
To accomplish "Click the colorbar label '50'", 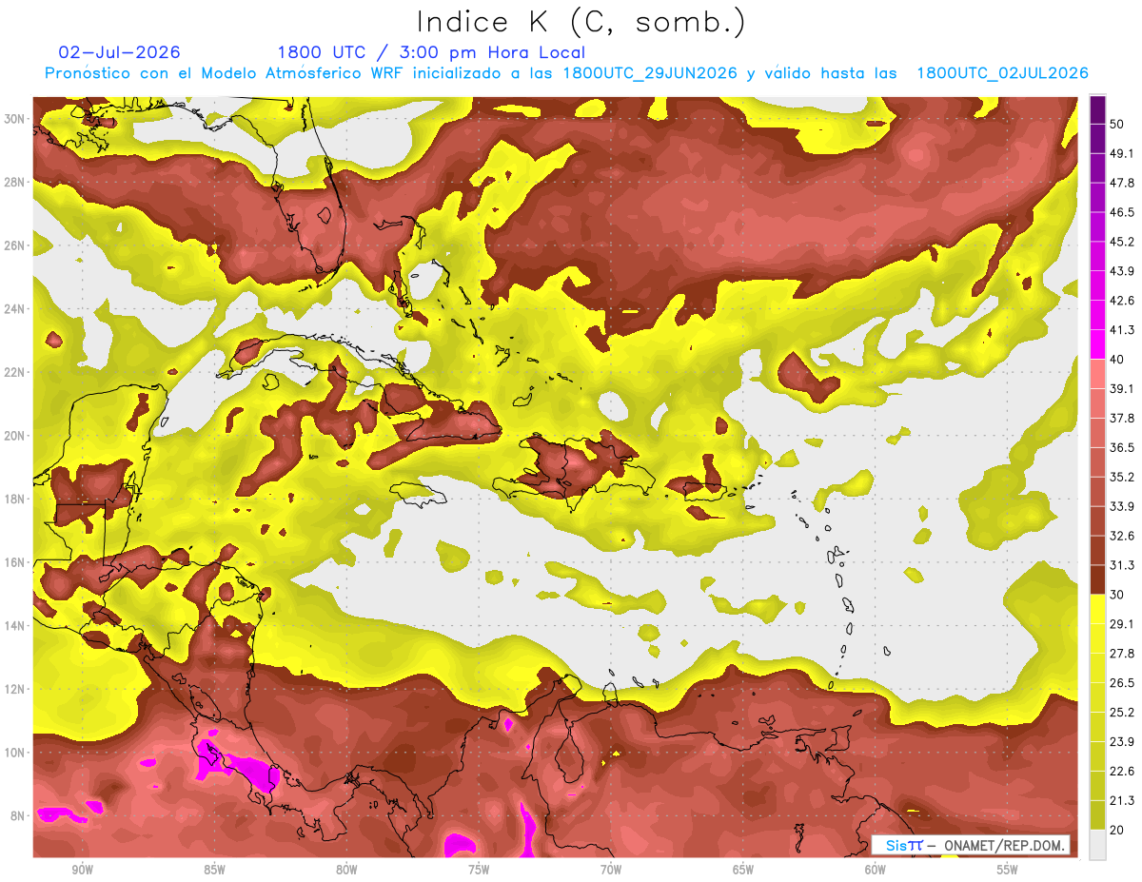I will point(1118,123).
